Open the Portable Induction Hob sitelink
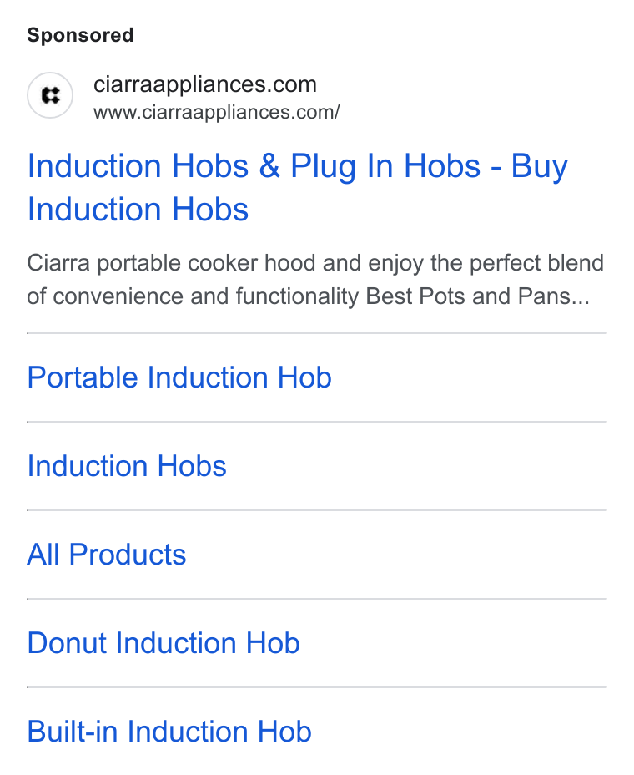This screenshot has width=634, height=775. 179,377
